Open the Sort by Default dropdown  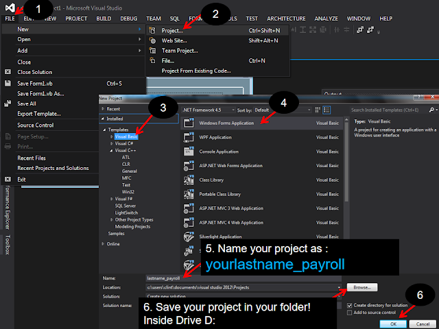point(283,110)
